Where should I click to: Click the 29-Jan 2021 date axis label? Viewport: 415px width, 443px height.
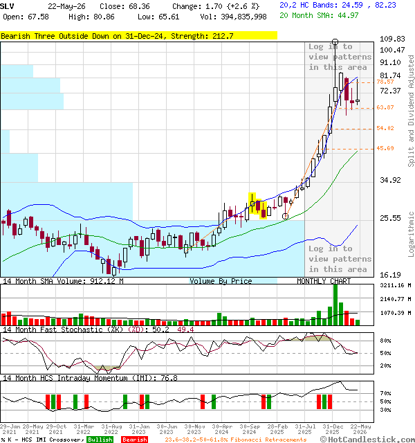(x=10, y=429)
